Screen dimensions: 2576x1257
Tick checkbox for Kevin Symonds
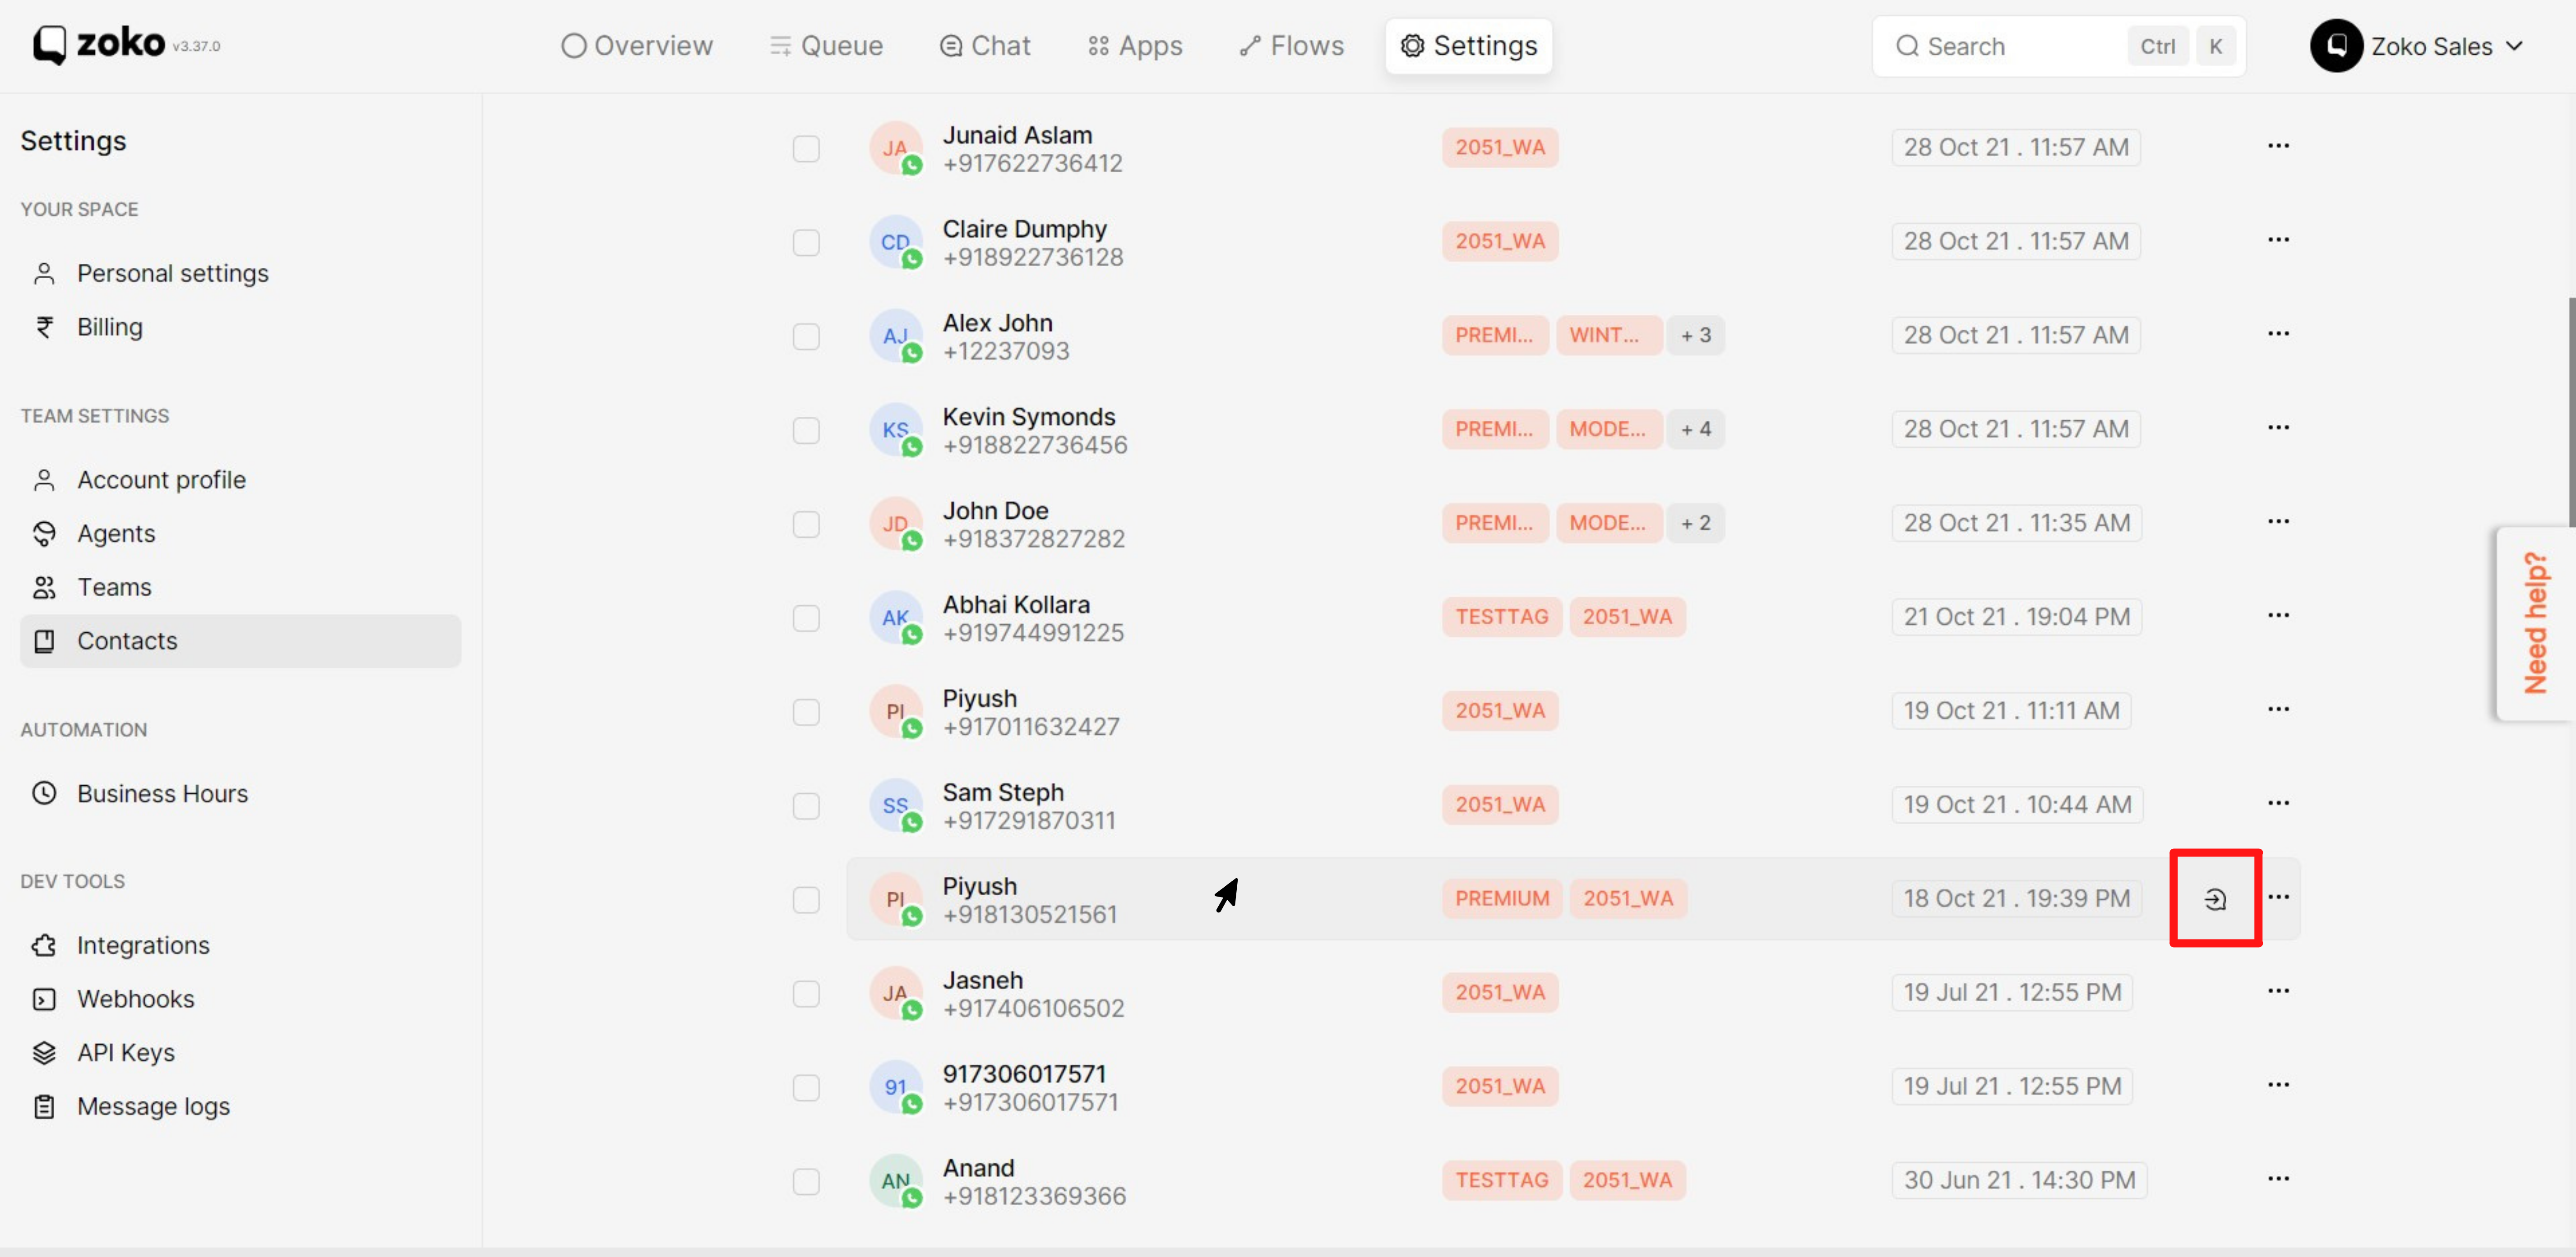(x=806, y=431)
